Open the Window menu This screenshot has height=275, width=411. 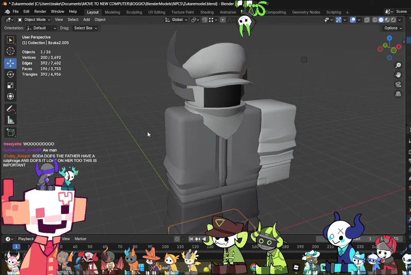pos(57,11)
